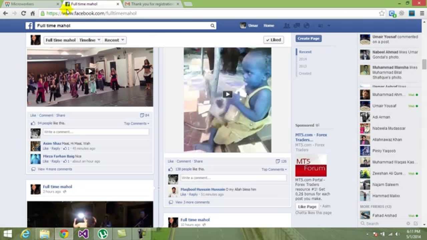
Task: Click in the dance video comment box
Action: (x=96, y=132)
